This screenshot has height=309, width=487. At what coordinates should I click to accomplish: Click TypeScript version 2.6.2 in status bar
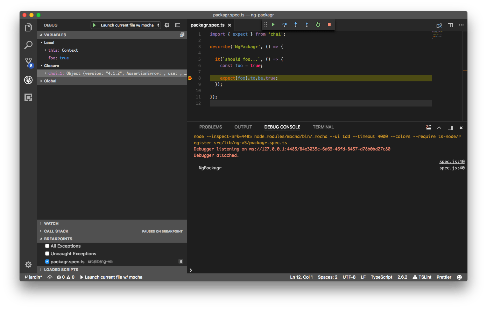(x=402, y=277)
